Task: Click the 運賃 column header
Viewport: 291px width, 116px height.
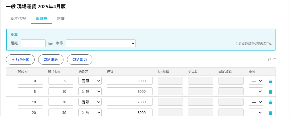Action: point(110,71)
